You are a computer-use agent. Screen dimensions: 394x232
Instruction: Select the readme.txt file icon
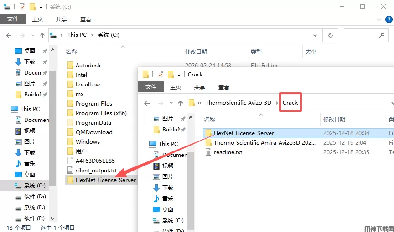tap(208, 152)
